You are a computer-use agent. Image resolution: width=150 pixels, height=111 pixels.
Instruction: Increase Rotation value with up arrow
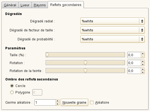143,61
